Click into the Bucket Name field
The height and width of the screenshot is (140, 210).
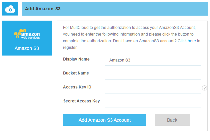pos(153,74)
